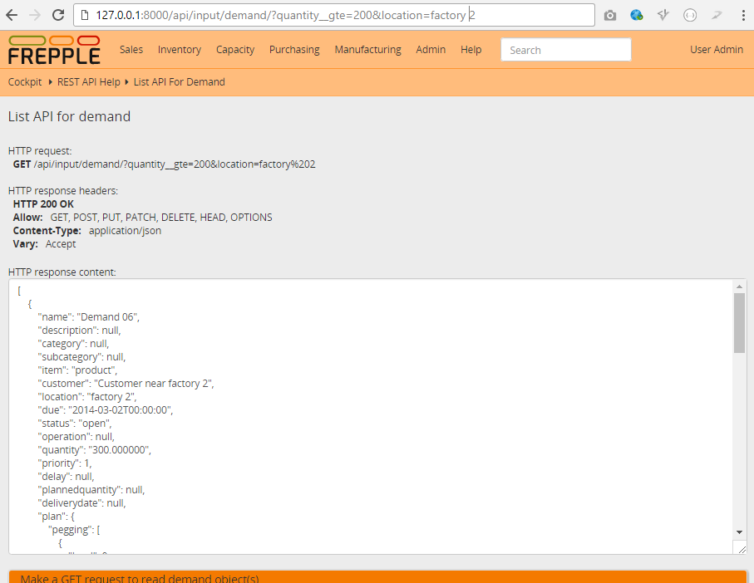Open the browser kebab menu
The image size is (754, 583).
click(742, 15)
